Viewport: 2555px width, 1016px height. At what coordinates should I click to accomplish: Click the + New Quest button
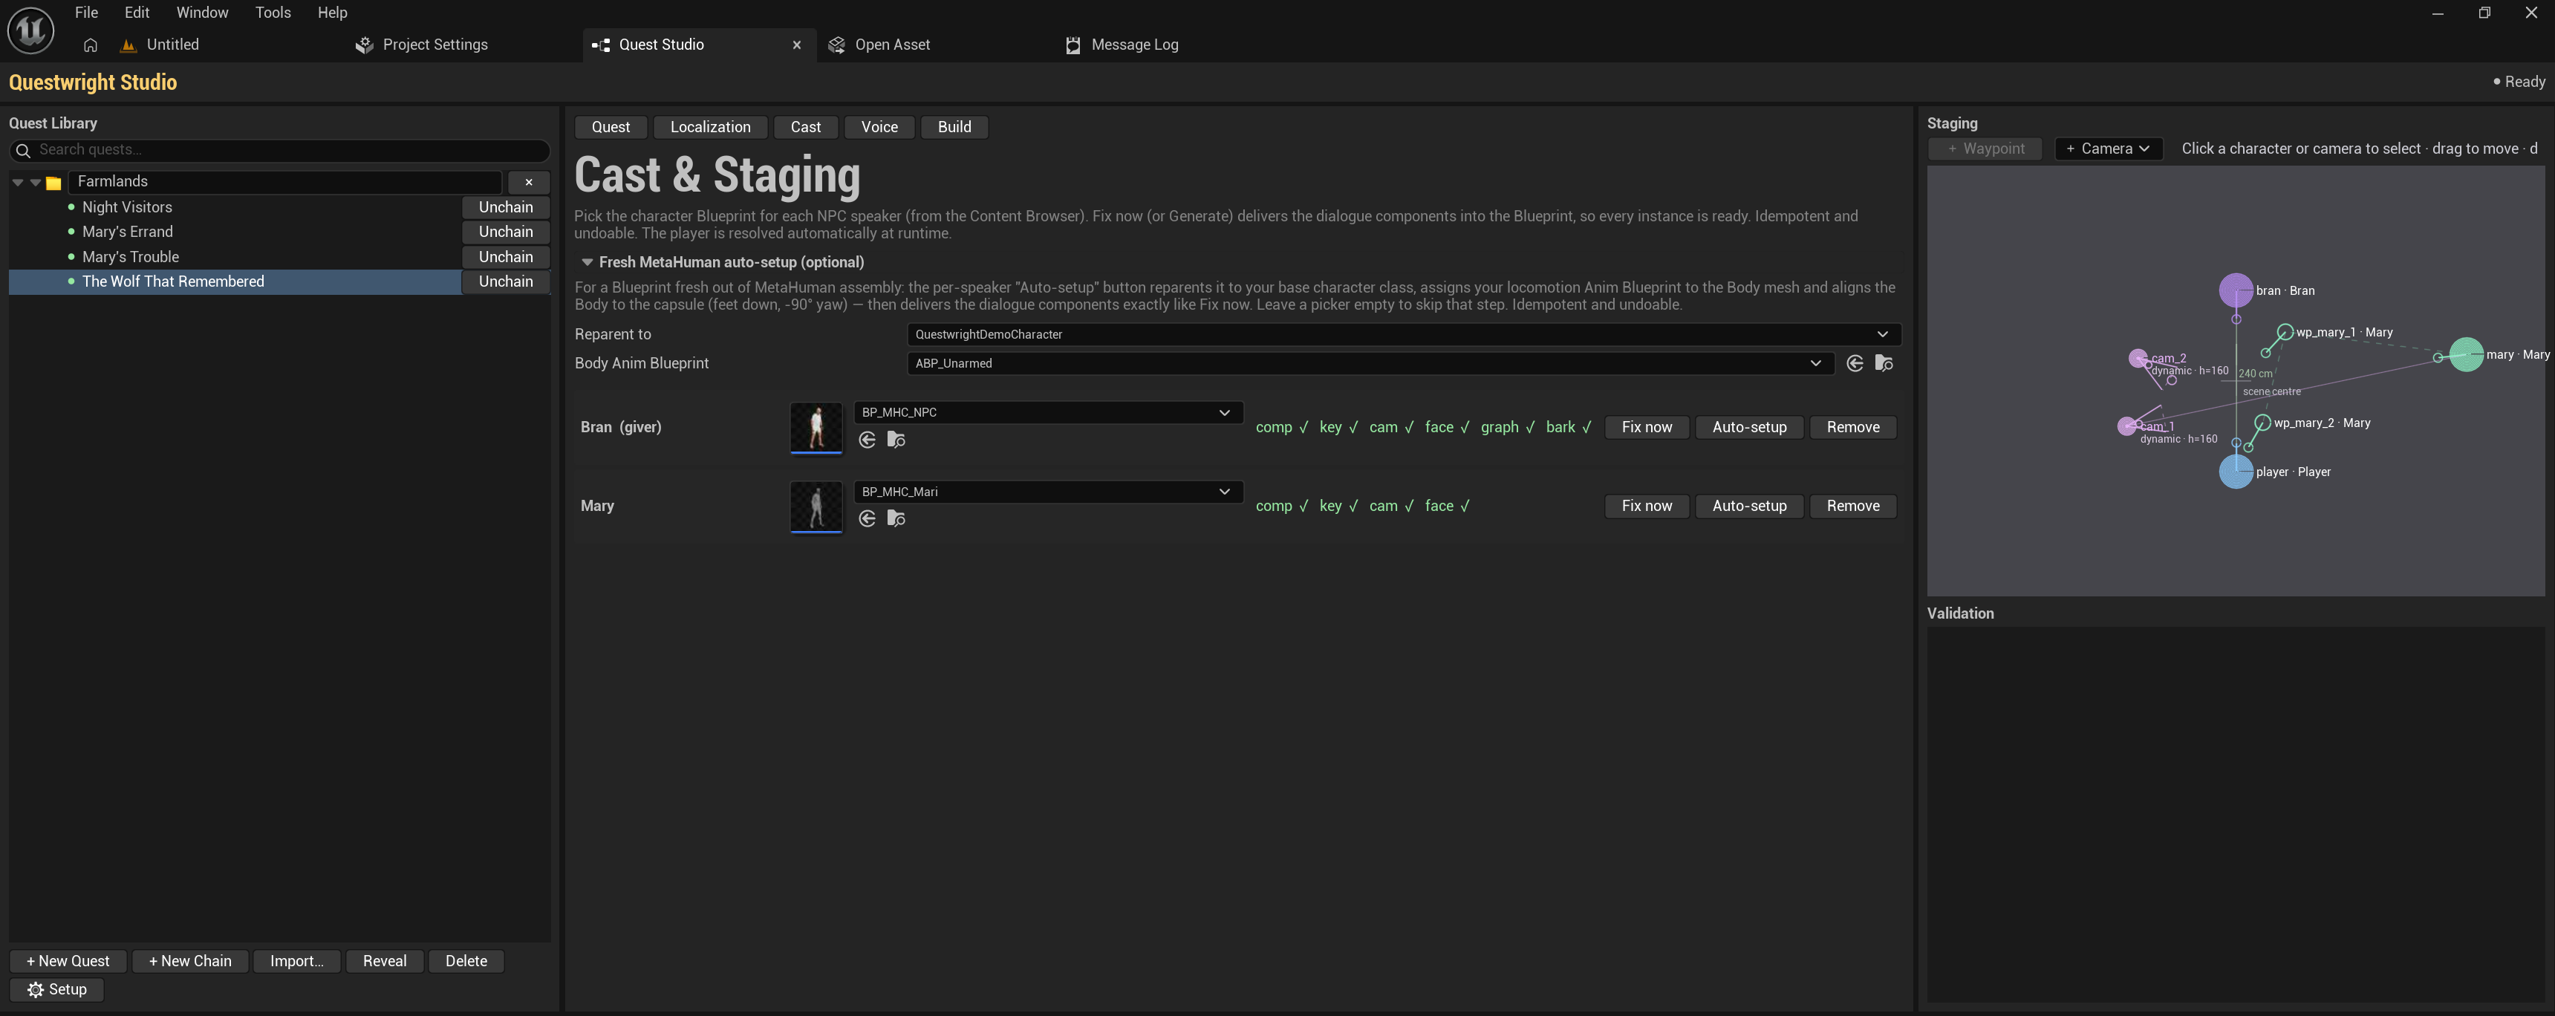pyautogui.click(x=68, y=960)
